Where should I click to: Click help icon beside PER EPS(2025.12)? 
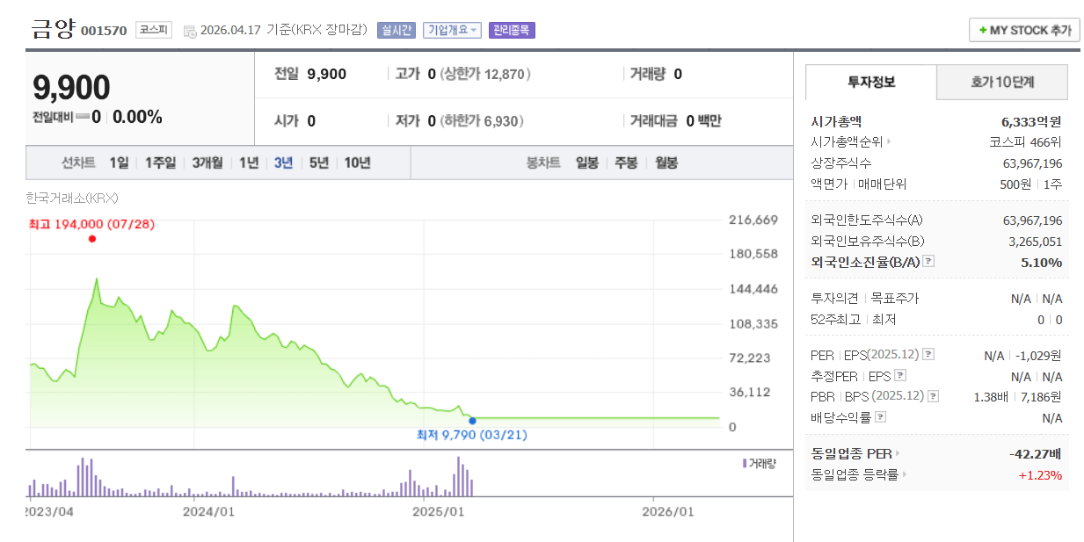(x=928, y=355)
